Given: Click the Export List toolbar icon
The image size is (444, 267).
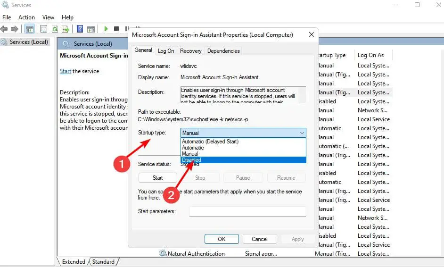Looking at the screenshot, I should (x=66, y=29).
